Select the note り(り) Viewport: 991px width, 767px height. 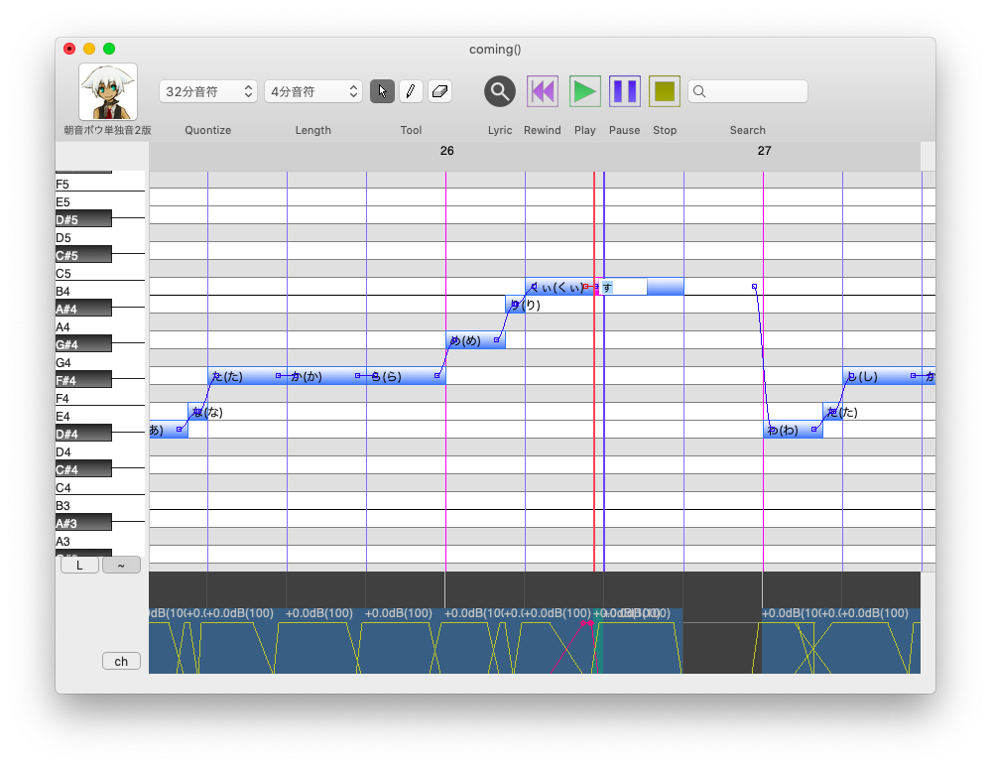point(515,305)
